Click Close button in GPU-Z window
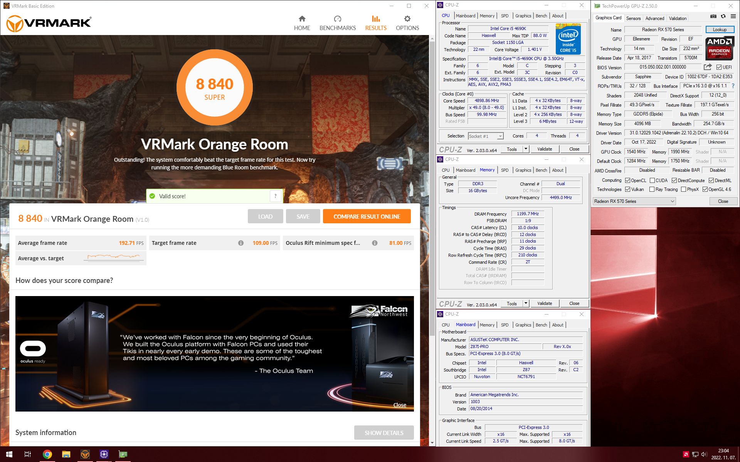 723,201
